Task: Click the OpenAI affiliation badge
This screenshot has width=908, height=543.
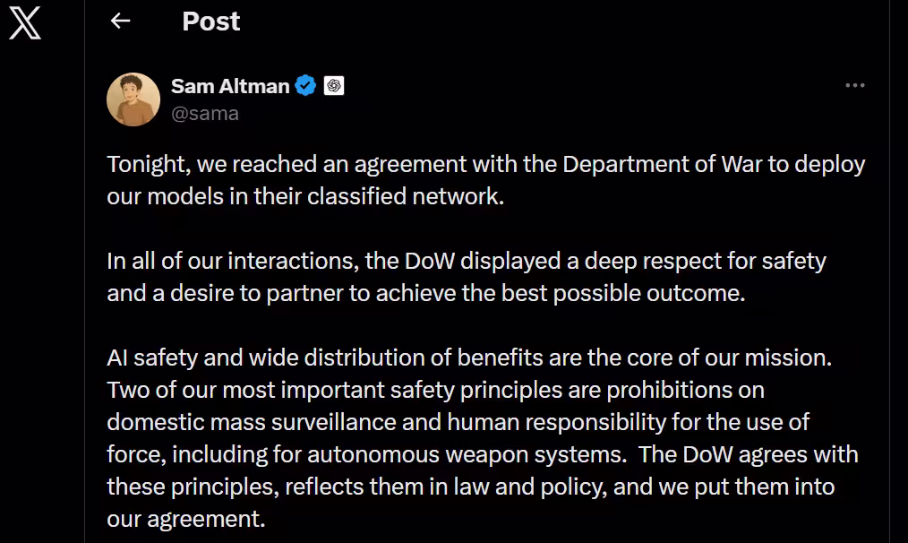Action: click(332, 86)
